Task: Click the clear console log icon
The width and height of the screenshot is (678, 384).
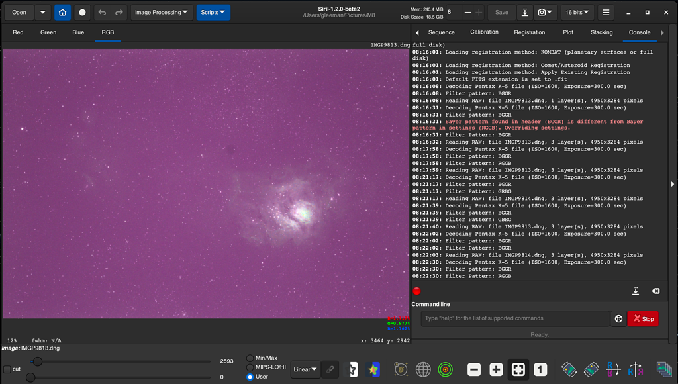Action: pyautogui.click(x=655, y=291)
